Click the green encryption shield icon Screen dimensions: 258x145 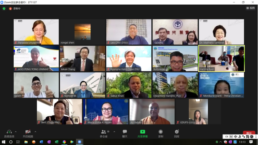tap(4, 9)
